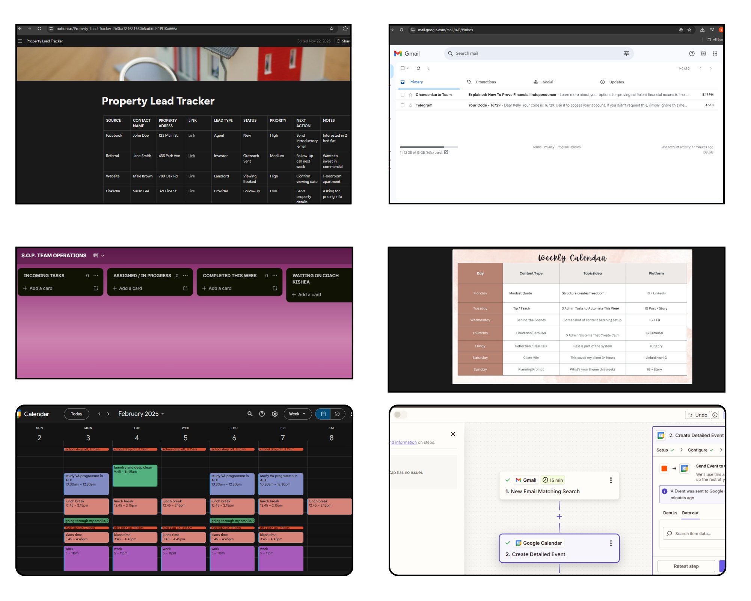751x601 pixels.
Task: Expand the S.O.P. Team Operations view dropdown
Action: click(103, 255)
